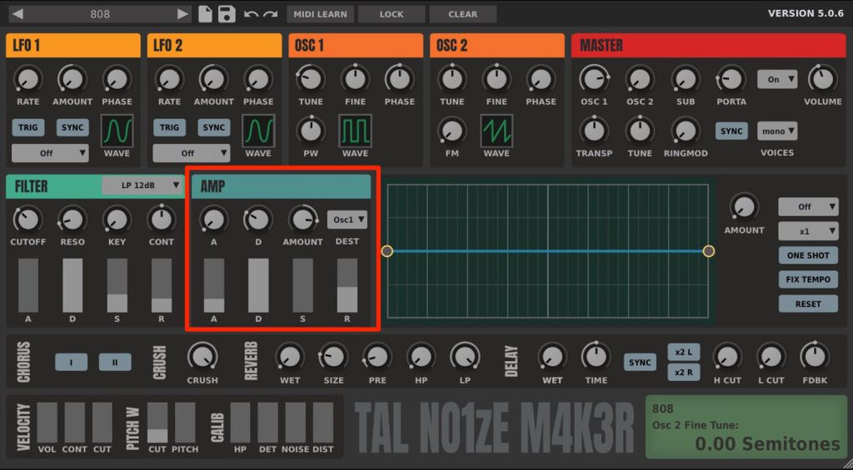Open the AMP Osc1 destination dropdown
Viewport: 853px width, 470px height.
(347, 220)
